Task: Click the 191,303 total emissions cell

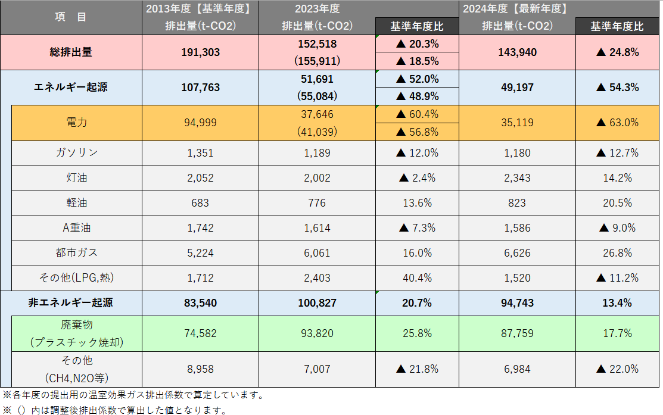Action: point(200,52)
